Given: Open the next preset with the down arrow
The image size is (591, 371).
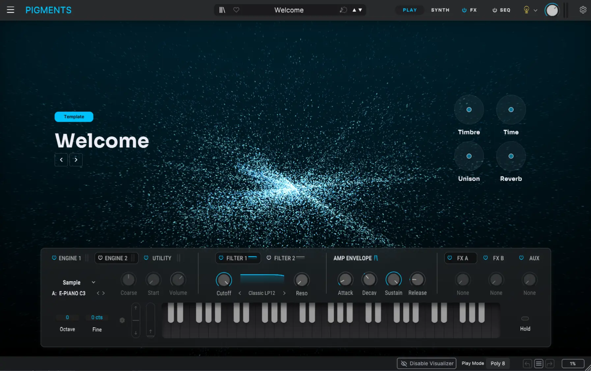Looking at the screenshot, I should (360, 10).
